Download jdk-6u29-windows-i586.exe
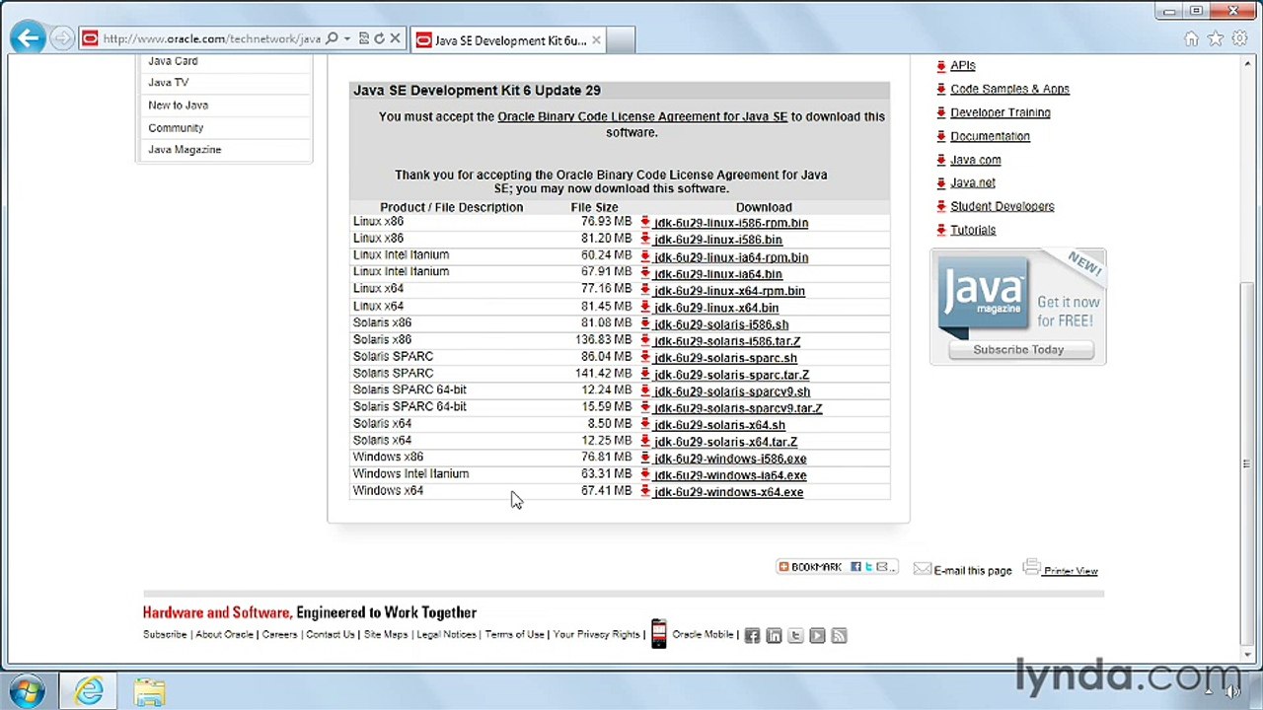This screenshot has height=710, width=1263. point(730,459)
